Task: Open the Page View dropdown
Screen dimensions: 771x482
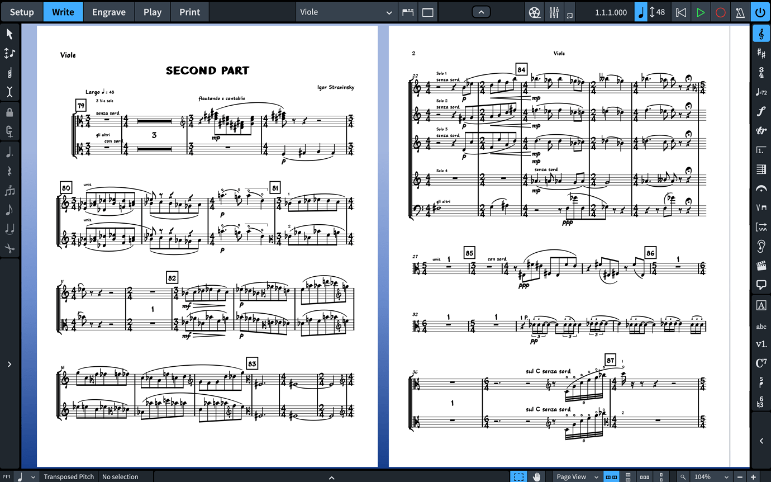Action: (577, 476)
